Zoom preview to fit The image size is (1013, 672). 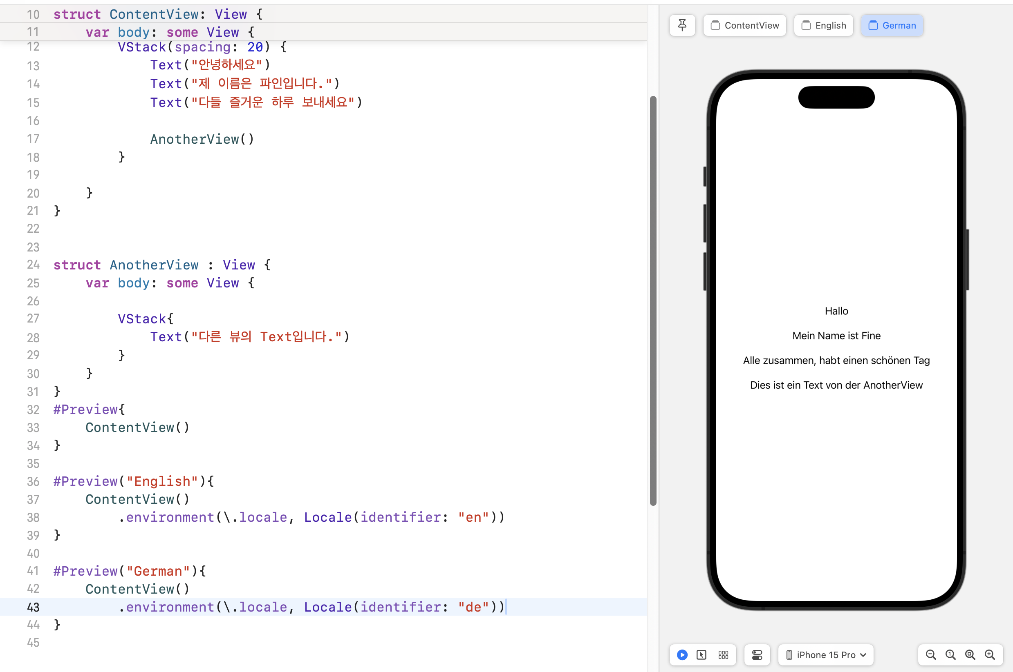pyautogui.click(x=970, y=655)
